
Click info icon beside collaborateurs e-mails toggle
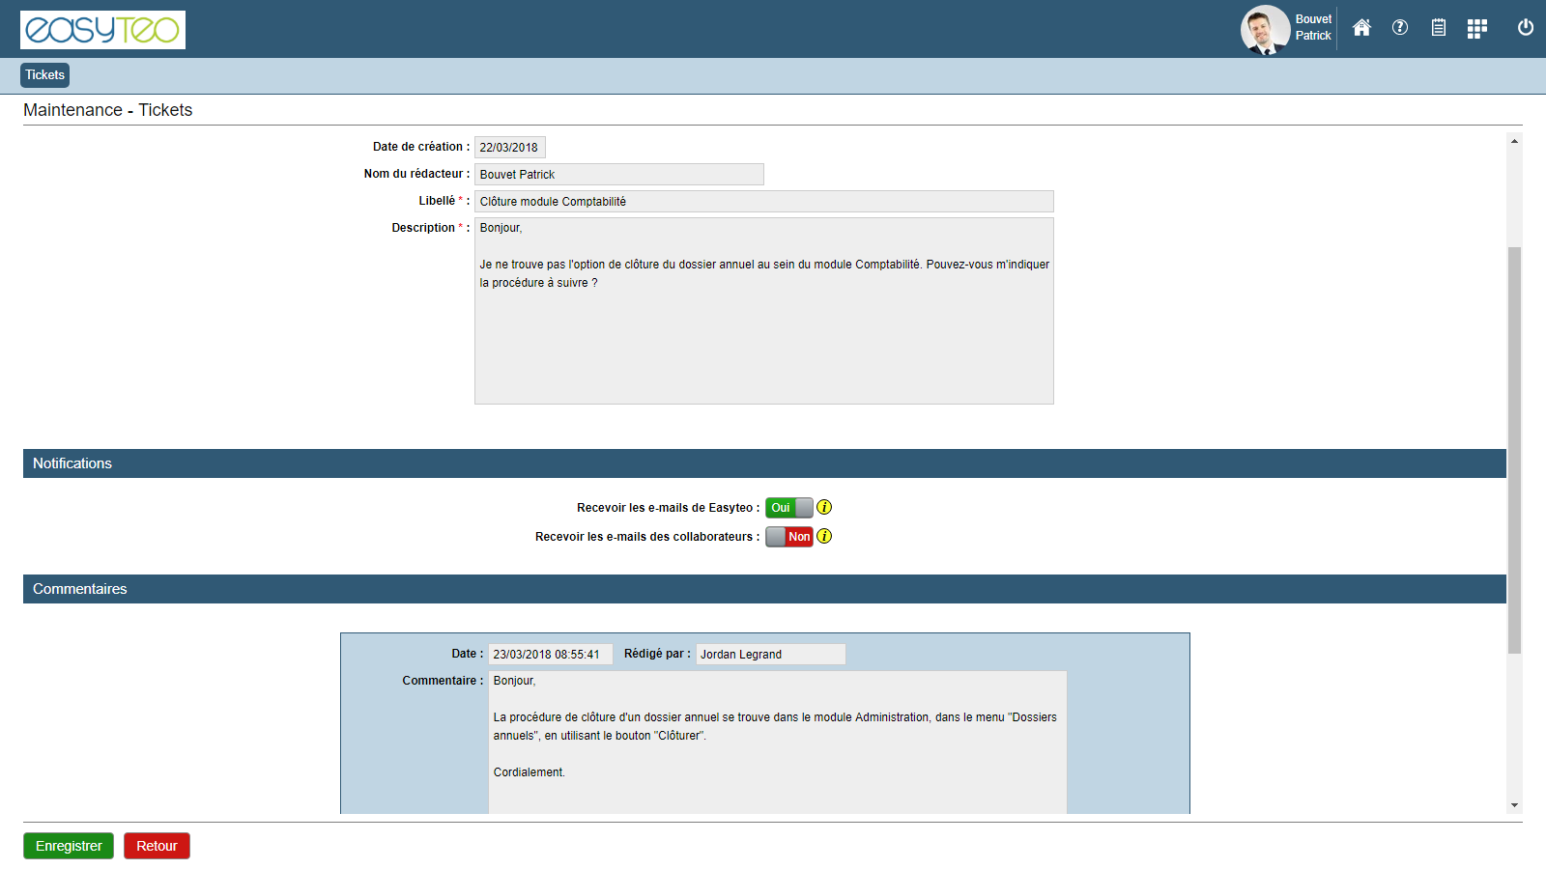824,537
